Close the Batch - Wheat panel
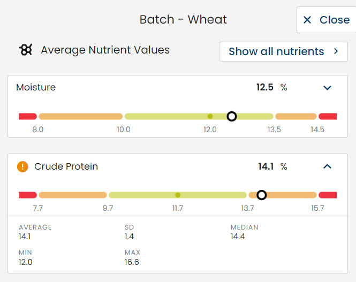The height and width of the screenshot is (282, 356). 325,20
